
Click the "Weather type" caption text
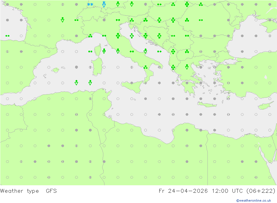(x=19, y=191)
